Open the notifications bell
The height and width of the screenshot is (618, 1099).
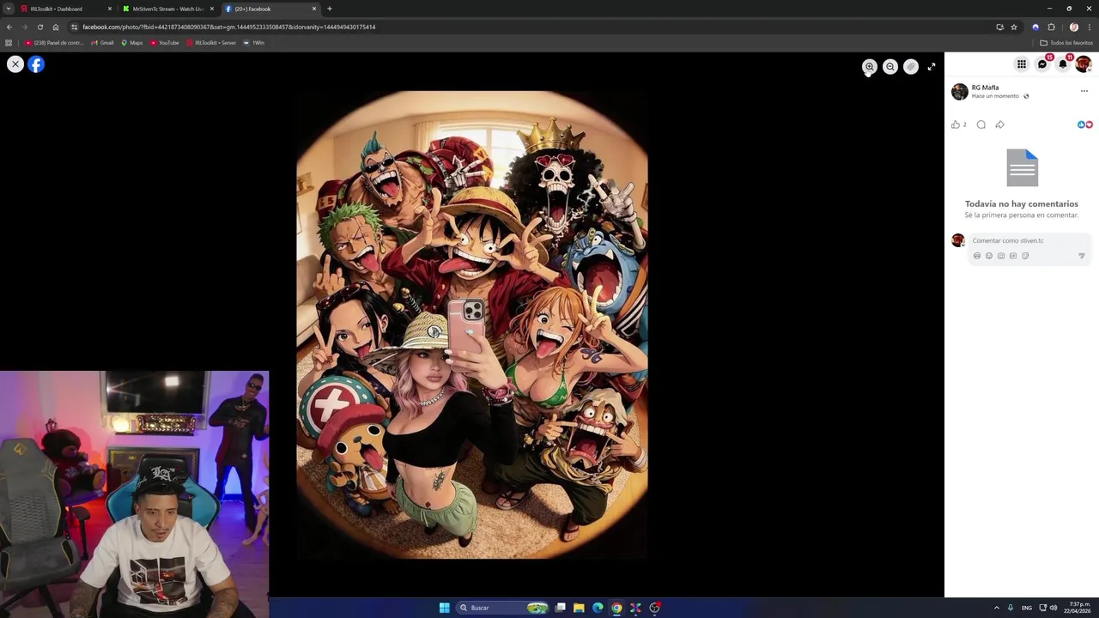(1063, 64)
